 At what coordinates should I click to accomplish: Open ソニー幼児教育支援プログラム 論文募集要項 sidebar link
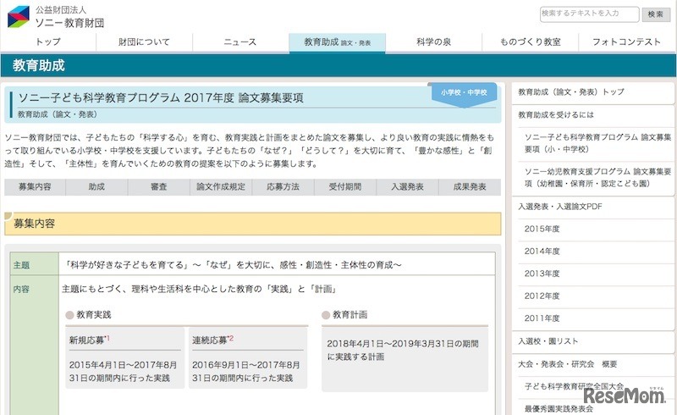[x=597, y=178]
